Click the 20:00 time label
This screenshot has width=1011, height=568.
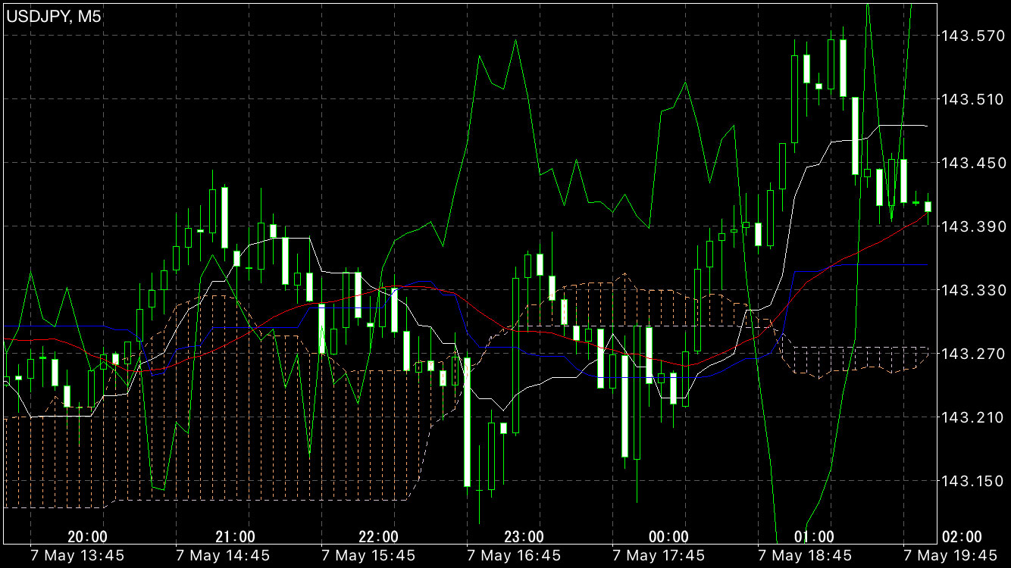click(87, 537)
